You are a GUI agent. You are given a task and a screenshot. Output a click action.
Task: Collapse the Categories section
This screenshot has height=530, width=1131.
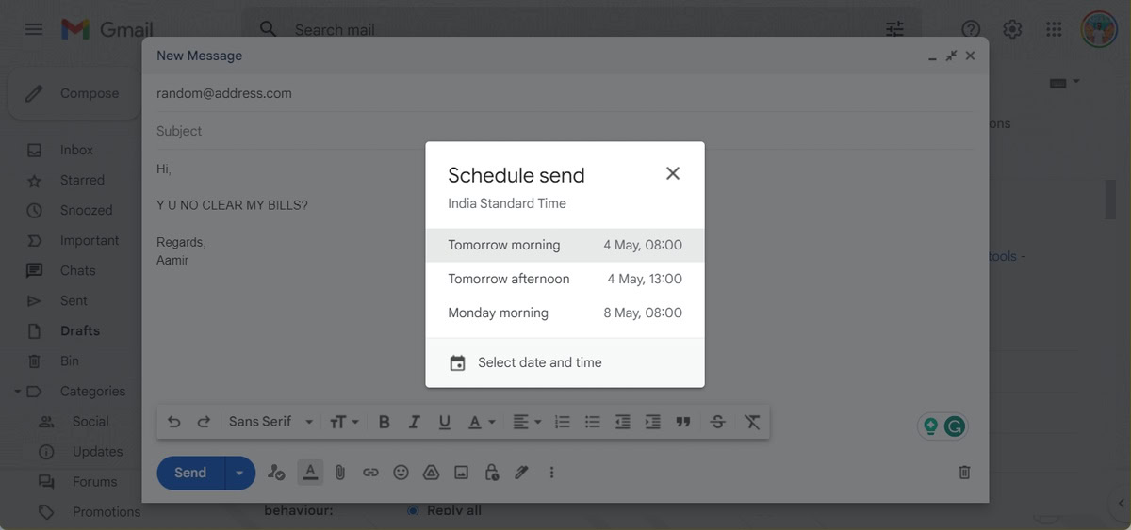[16, 391]
